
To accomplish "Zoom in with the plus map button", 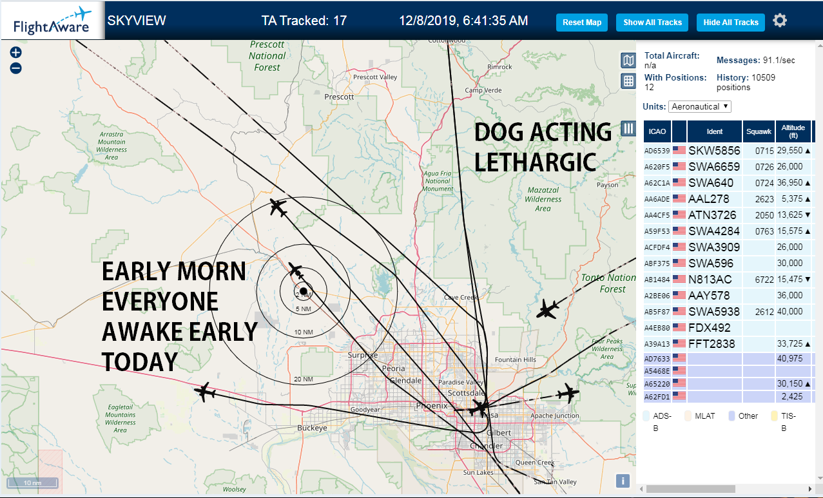I will [x=16, y=53].
